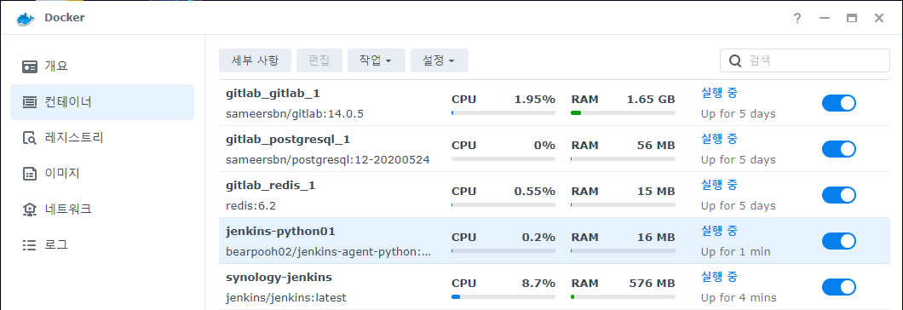Viewport: 903px width, 310px height.
Task: Select the 개요 overview sidebar icon
Action: 29,66
